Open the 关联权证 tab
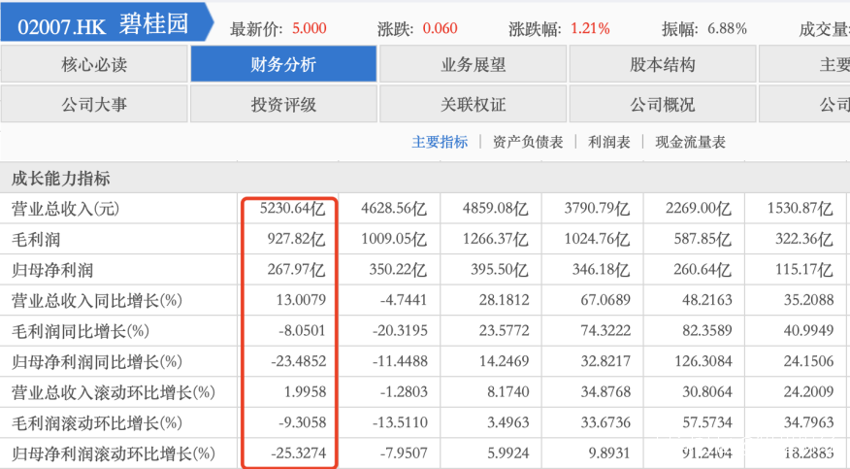This screenshot has height=469, width=850. (x=473, y=104)
